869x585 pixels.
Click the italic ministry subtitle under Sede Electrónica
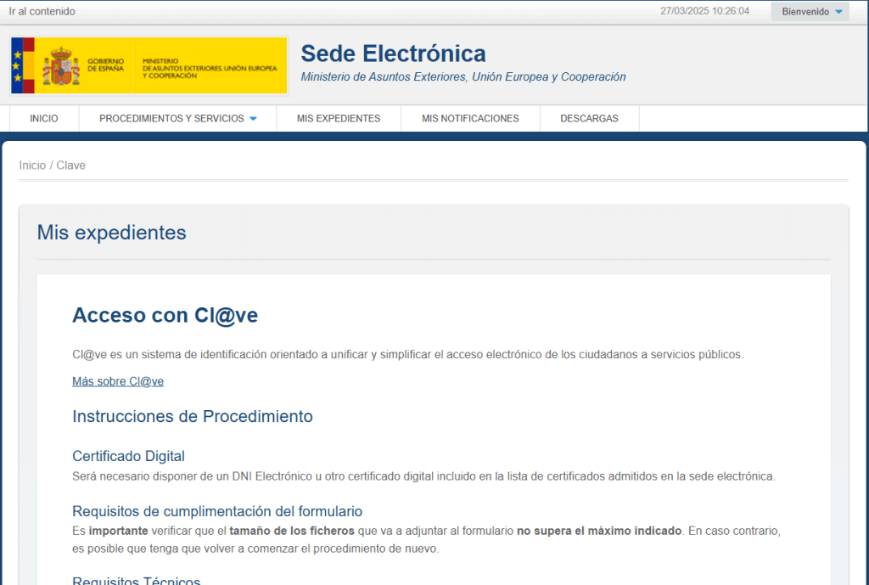pos(463,77)
